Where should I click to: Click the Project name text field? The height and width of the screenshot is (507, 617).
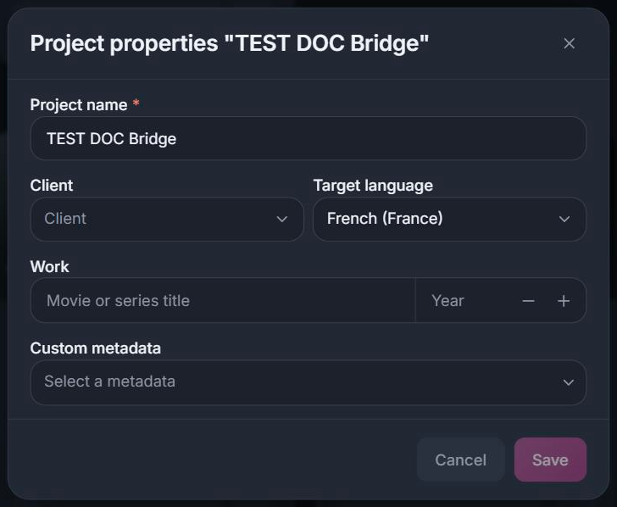(x=308, y=138)
